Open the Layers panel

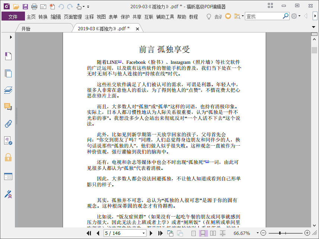(8, 90)
